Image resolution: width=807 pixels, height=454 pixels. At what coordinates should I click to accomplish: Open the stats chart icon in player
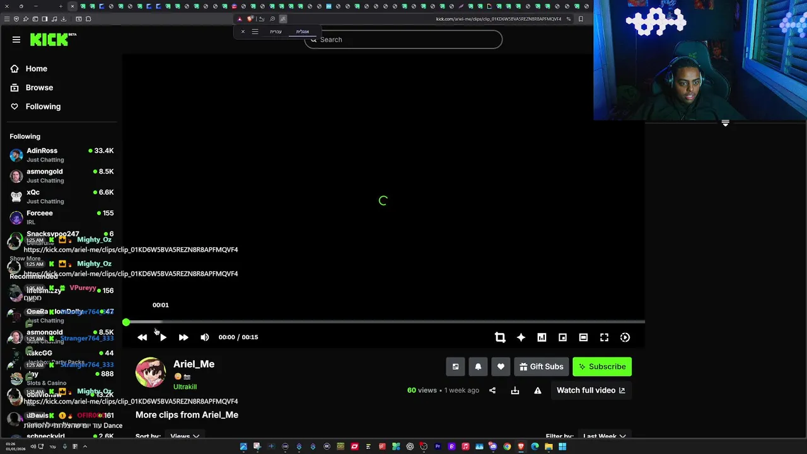tap(542, 337)
